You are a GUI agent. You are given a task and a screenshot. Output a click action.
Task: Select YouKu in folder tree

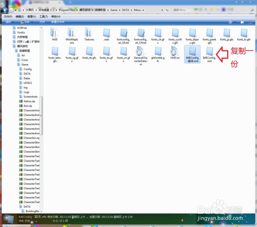pyautogui.click(x=21, y=32)
